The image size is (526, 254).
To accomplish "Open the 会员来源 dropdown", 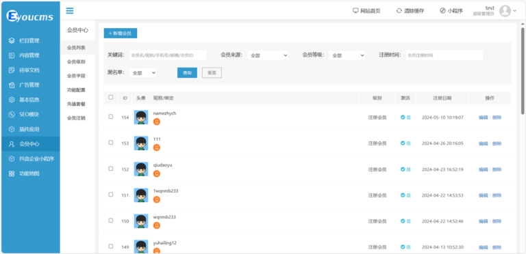I will (268, 55).
